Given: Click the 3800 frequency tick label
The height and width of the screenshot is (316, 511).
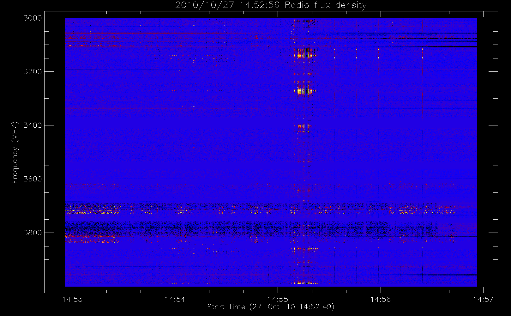Looking at the screenshot, I should point(33,233).
